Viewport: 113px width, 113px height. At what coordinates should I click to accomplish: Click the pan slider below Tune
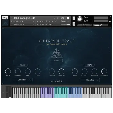point(84,25)
